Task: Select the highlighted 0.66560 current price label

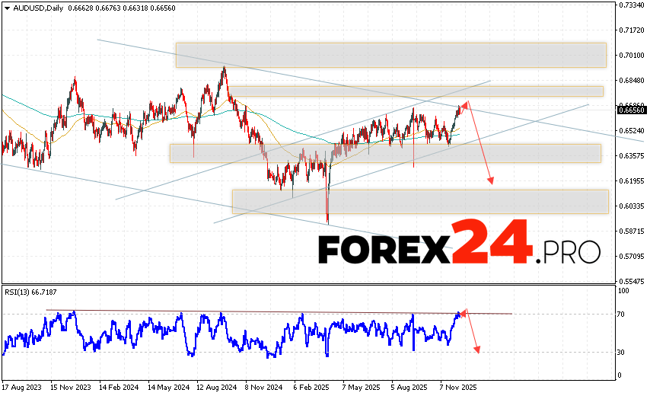Action: 631,110
